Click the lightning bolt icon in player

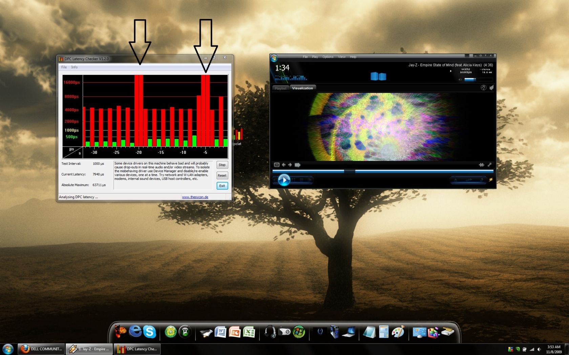pyautogui.click(x=491, y=180)
